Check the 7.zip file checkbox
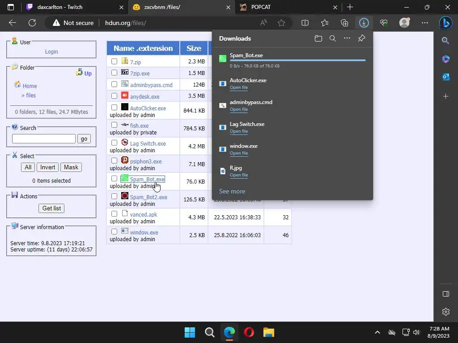The height and width of the screenshot is (343, 458). pos(114,61)
